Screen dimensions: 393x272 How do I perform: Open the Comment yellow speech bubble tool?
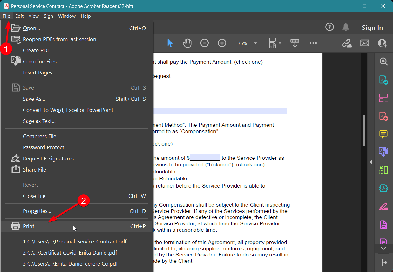pos(383,134)
